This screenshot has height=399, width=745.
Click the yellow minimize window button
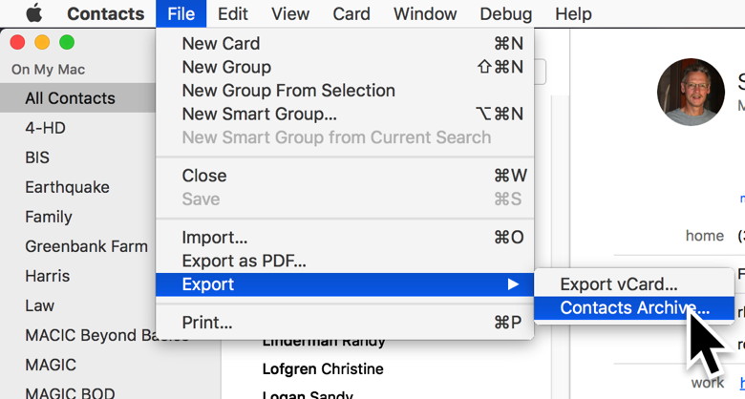click(x=42, y=42)
